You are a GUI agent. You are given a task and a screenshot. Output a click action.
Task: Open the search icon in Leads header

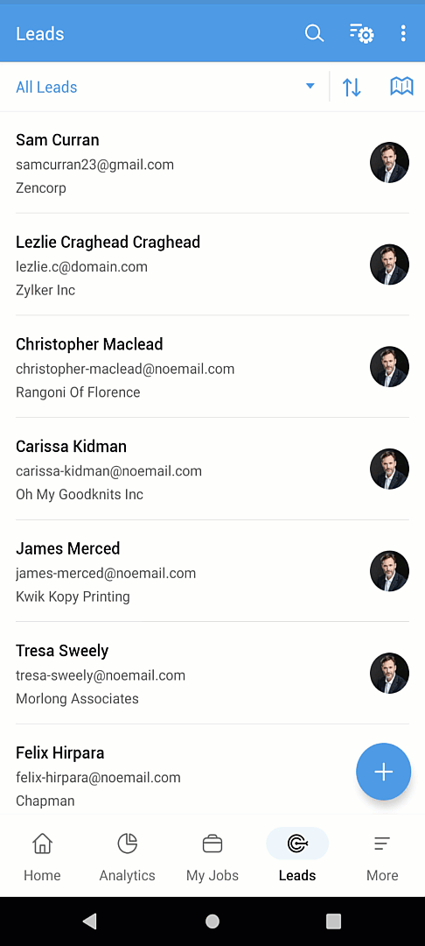coord(314,33)
